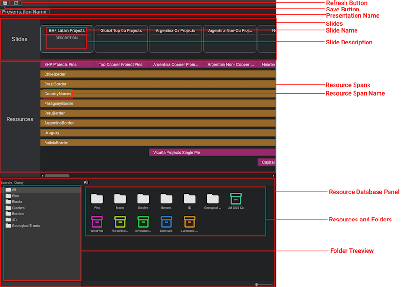Image resolution: width=401 pixels, height=287 pixels.
Task: Select the Global Top Cu Projects slide
Action: [121, 39]
